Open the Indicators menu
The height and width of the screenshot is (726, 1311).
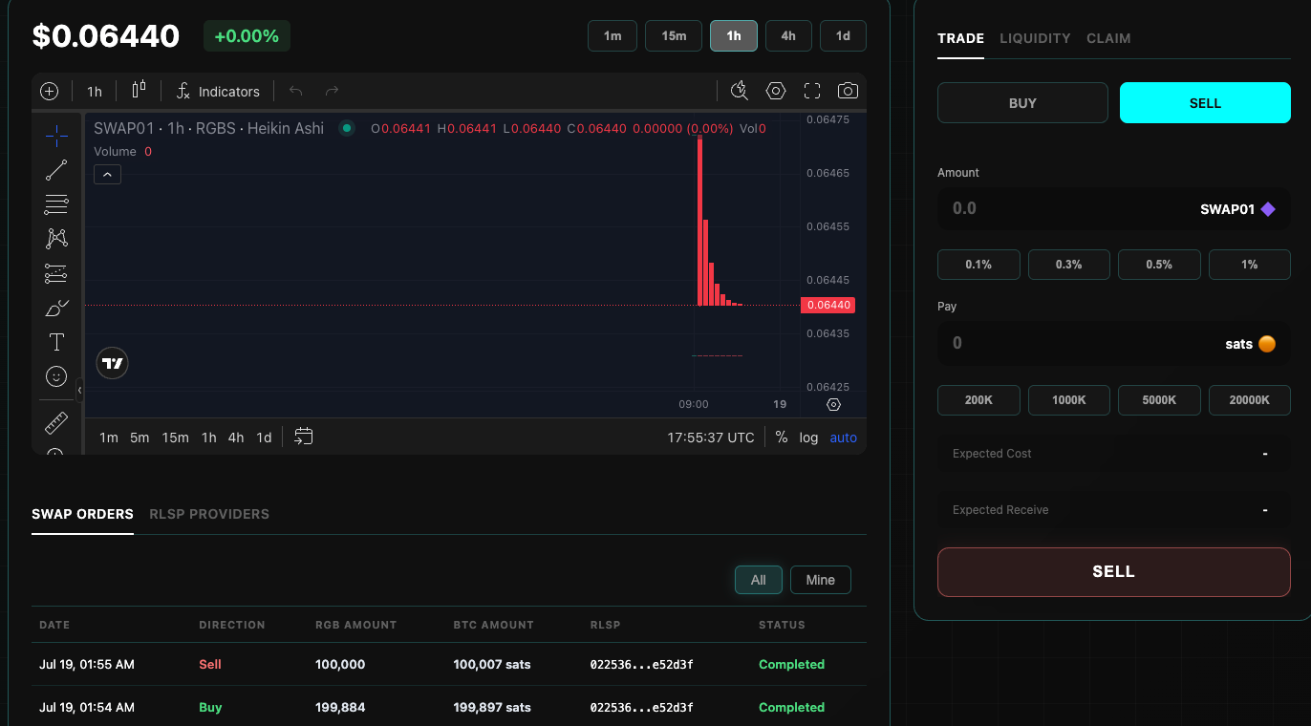pyautogui.click(x=218, y=92)
